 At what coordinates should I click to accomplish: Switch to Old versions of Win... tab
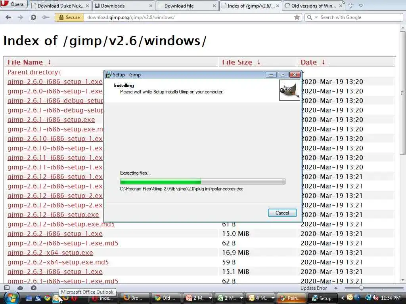pos(313,6)
